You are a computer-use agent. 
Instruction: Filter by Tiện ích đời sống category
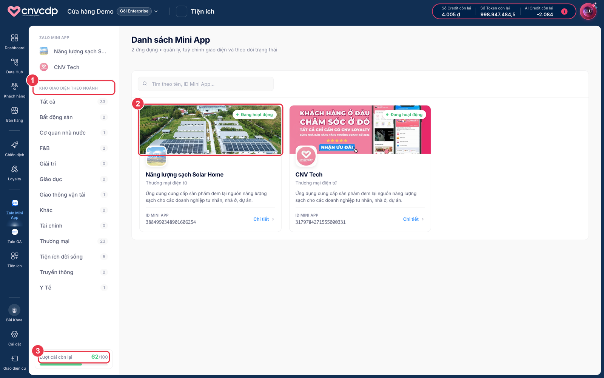(74, 257)
